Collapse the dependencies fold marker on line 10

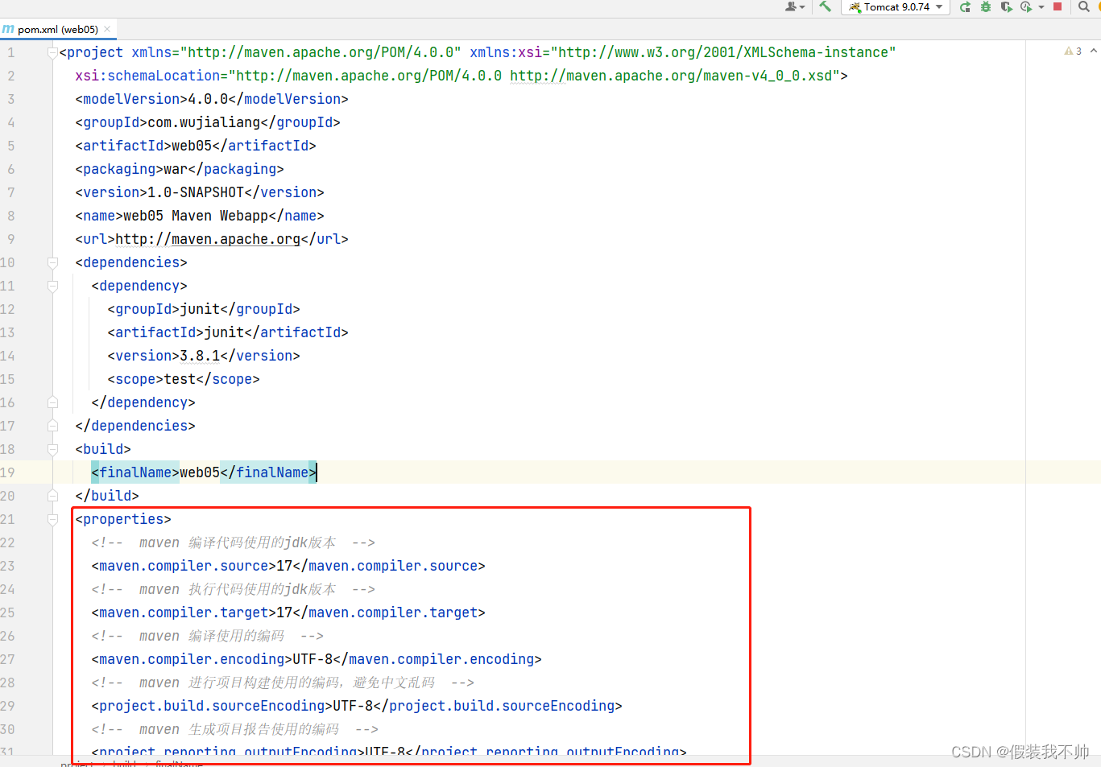(x=52, y=262)
